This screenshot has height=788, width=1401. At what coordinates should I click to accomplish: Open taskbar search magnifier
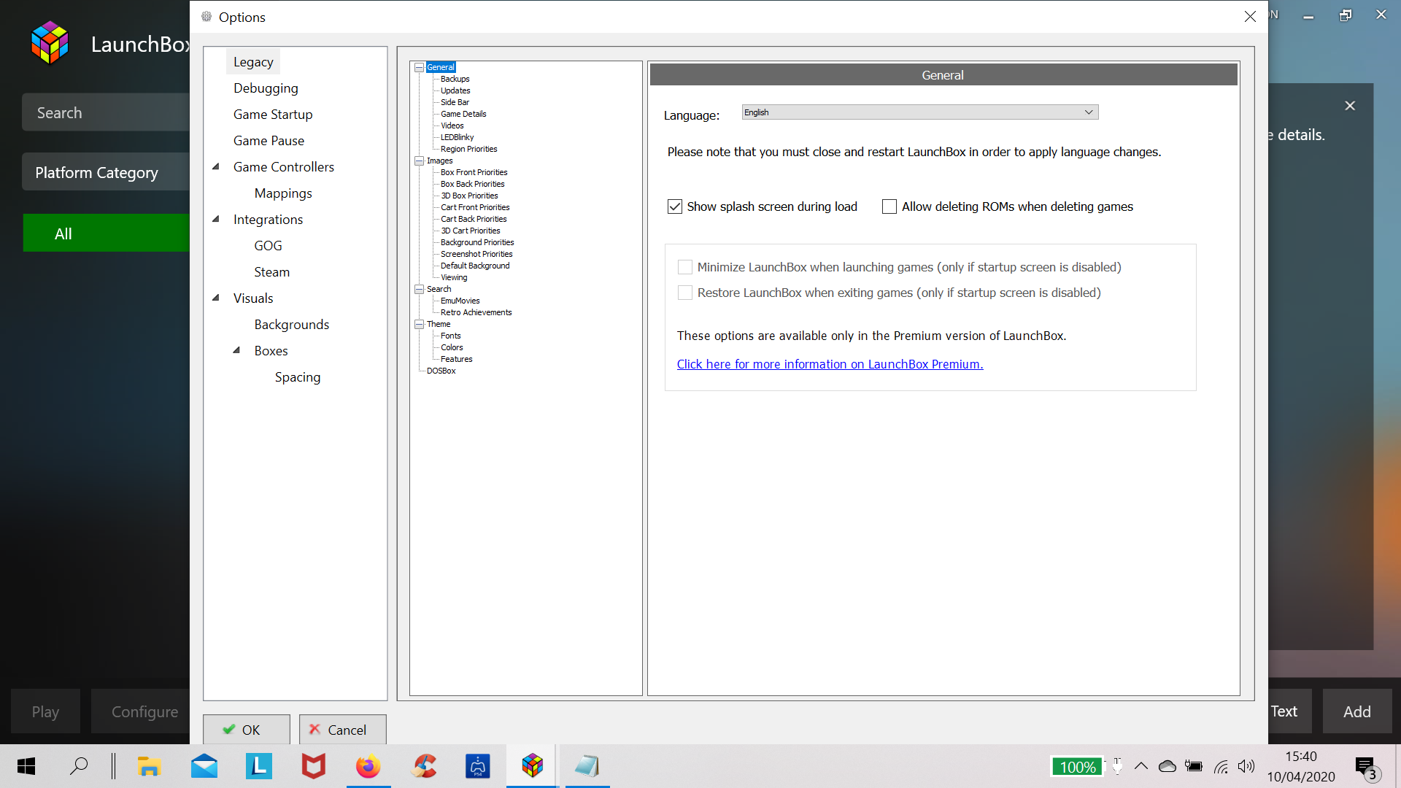pyautogui.click(x=79, y=766)
